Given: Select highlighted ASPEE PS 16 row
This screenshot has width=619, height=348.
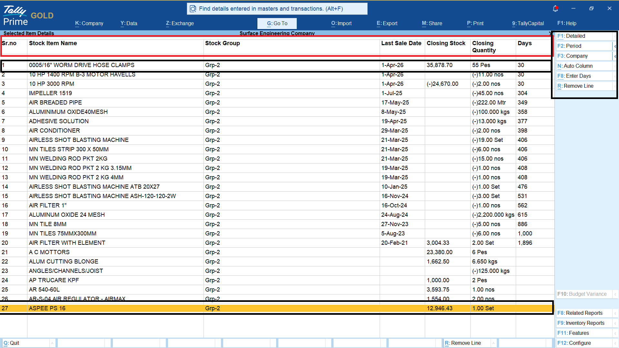Looking at the screenshot, I should click(x=276, y=308).
